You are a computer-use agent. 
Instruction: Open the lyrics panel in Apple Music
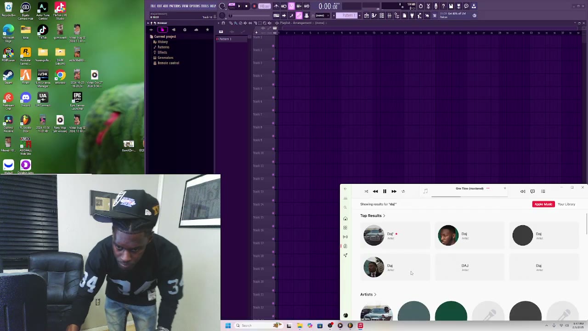pyautogui.click(x=532, y=191)
